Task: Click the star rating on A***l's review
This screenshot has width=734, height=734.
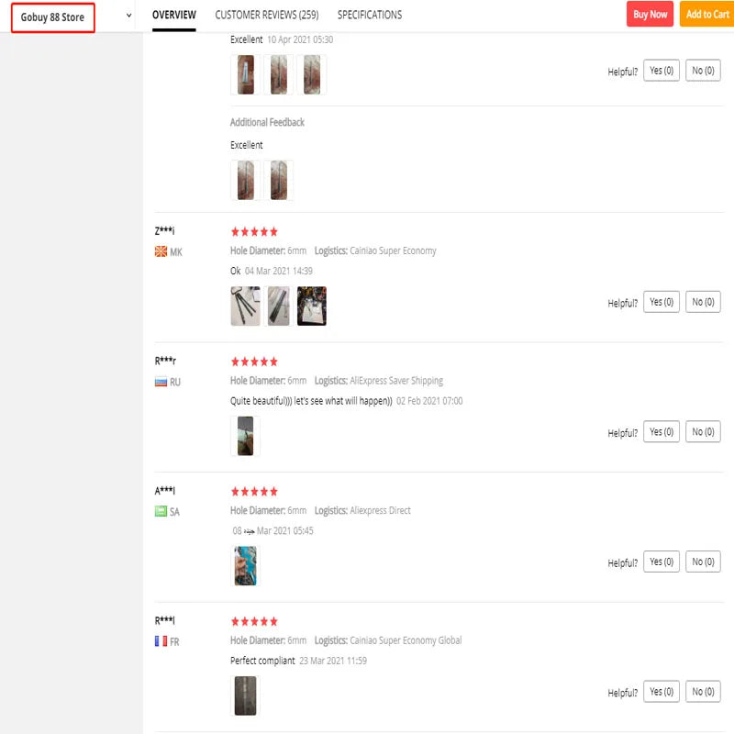Action: tap(254, 492)
